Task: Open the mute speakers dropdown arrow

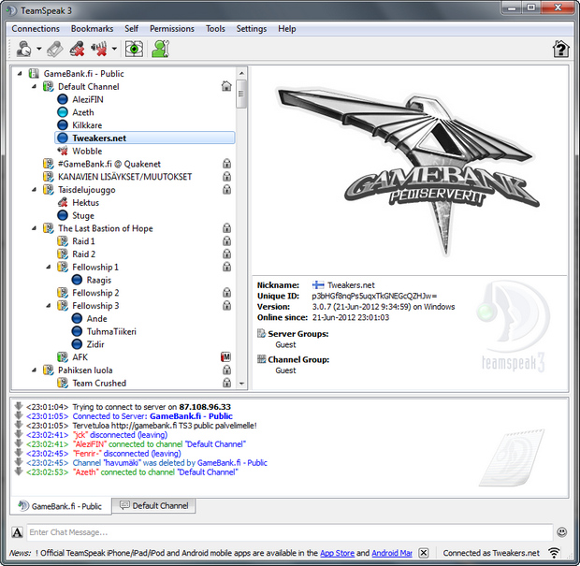Action: (x=114, y=49)
